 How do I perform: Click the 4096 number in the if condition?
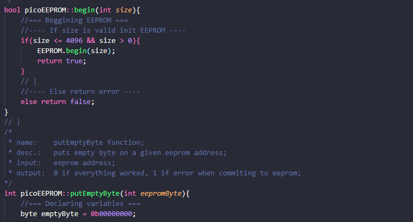point(74,41)
